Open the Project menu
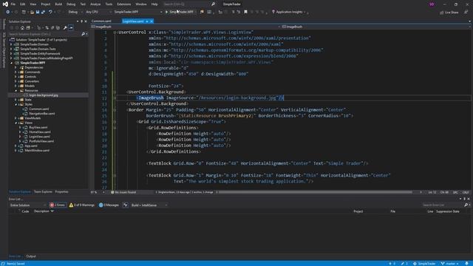 46,4
